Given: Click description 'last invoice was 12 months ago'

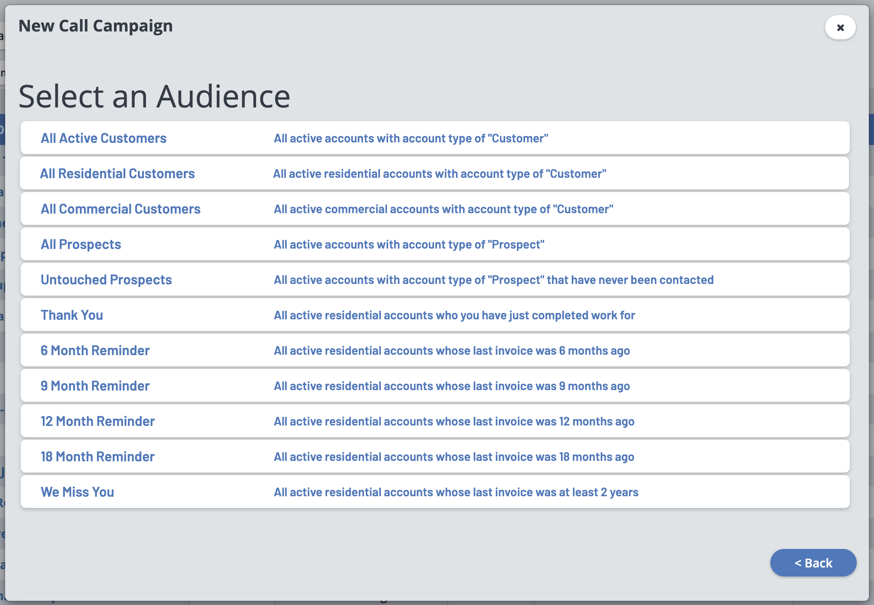Looking at the screenshot, I should tap(454, 421).
